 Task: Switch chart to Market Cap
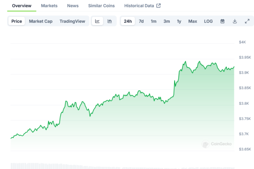(40, 21)
